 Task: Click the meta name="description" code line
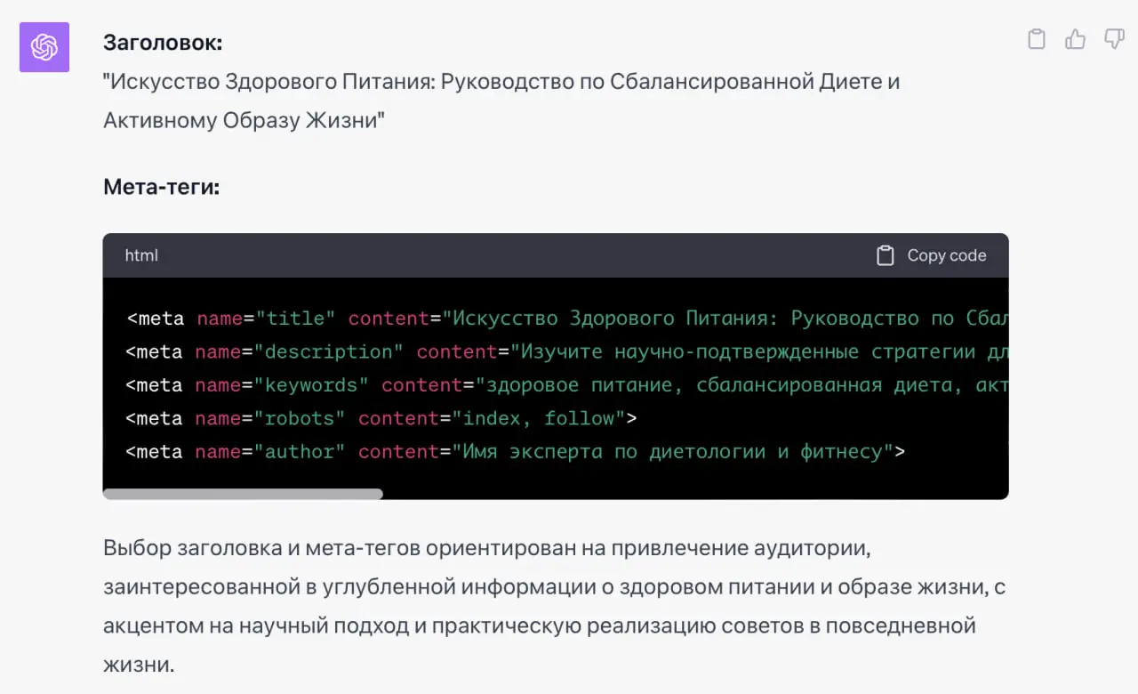(567, 351)
